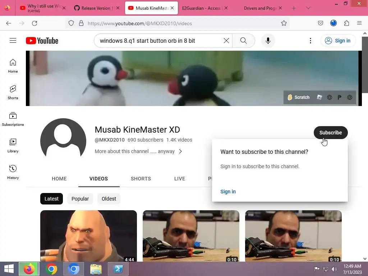This screenshot has height=276, width=368.
Task: Go back with the browser back arrow
Action: [9, 23]
